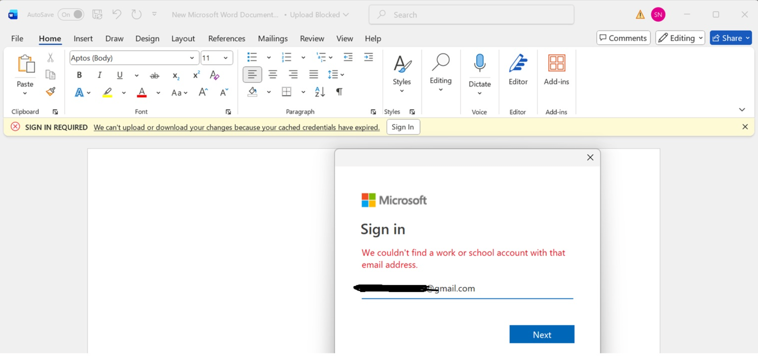Apply superscript formatting
The height and width of the screenshot is (357, 758).
[196, 75]
